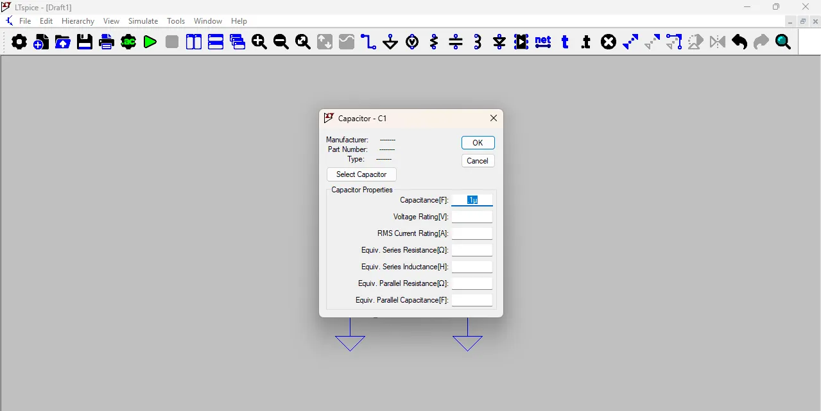Zoom out with magnifier minus icon
Screen dimensions: 821x411
click(x=281, y=42)
